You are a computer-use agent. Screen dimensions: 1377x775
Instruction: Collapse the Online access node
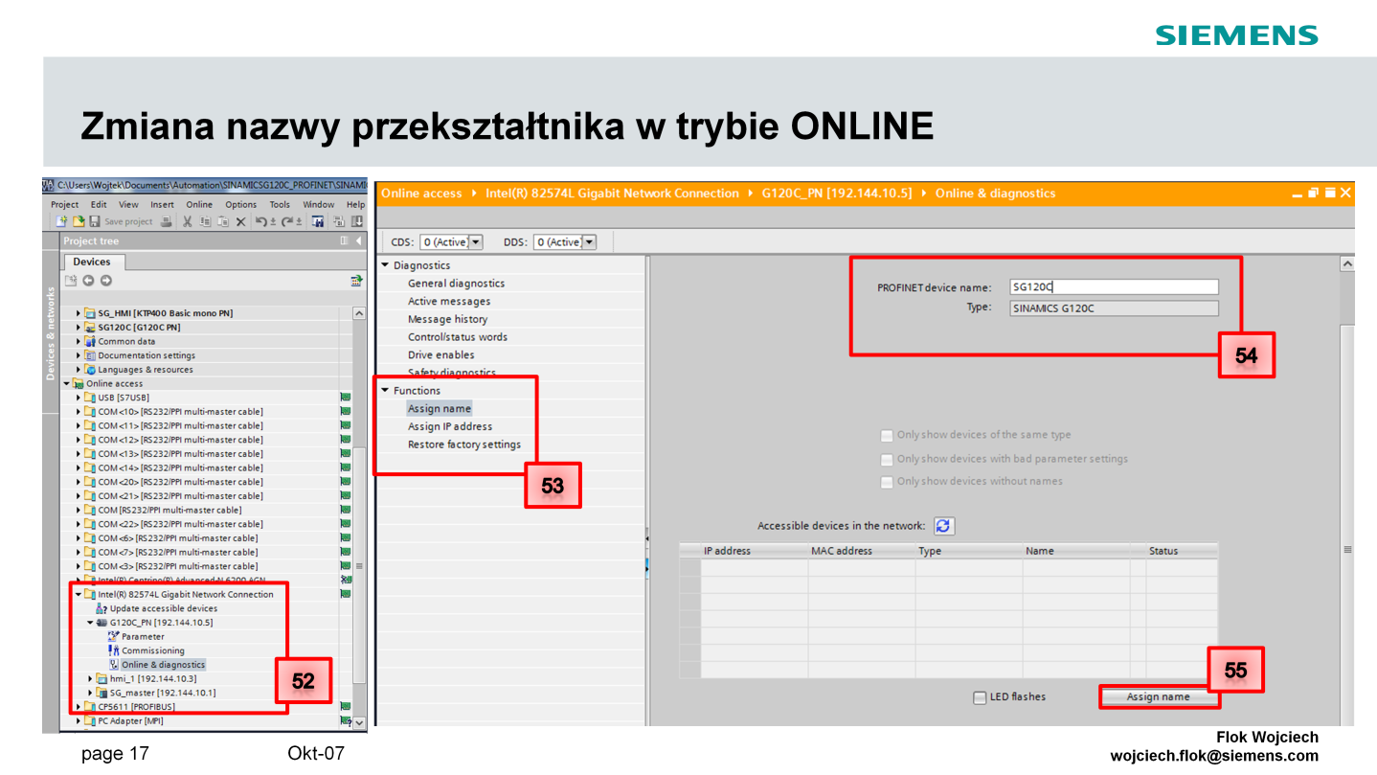pos(67,383)
